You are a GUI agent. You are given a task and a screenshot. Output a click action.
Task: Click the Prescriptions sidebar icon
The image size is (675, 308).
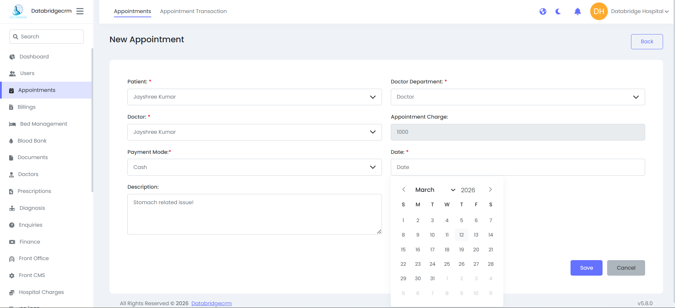coord(11,191)
